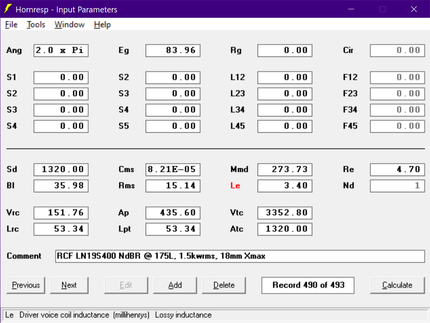Go to the Previous record
The image size is (430, 323).
[x=26, y=285]
